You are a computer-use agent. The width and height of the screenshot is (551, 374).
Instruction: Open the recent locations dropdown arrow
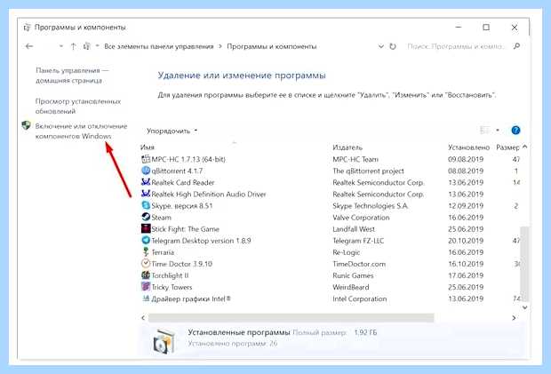point(60,46)
